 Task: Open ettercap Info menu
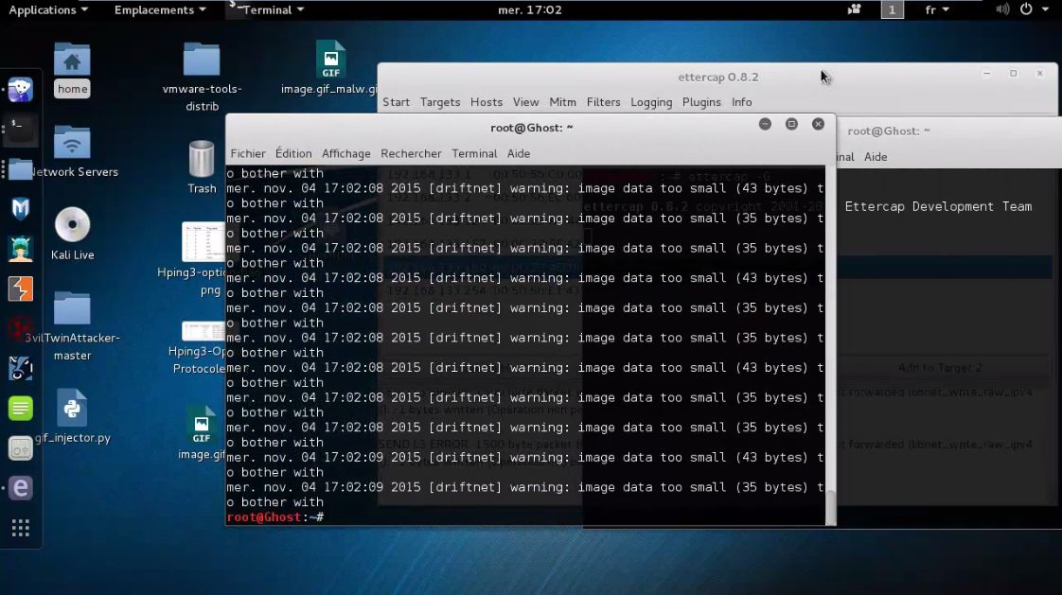[742, 102]
